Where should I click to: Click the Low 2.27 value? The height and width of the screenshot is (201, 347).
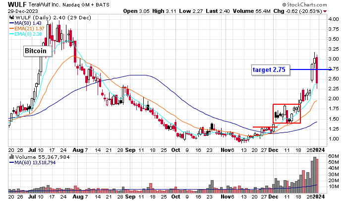tap(191, 11)
